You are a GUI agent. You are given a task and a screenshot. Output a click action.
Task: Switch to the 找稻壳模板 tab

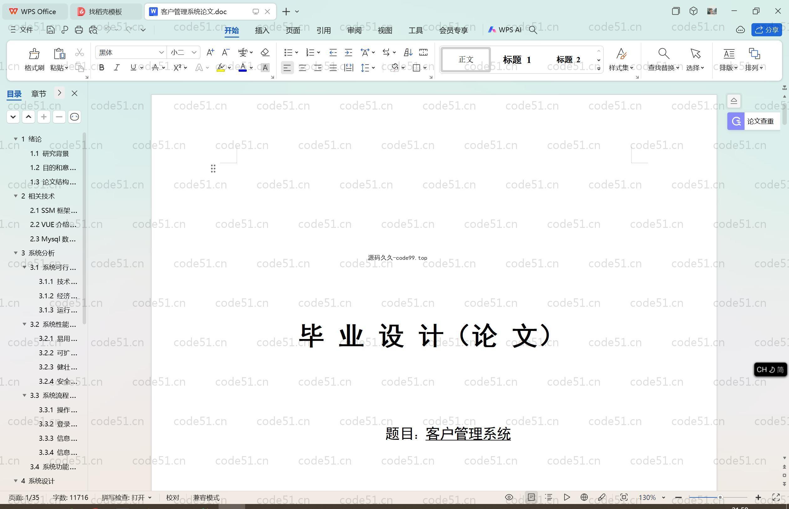pos(106,12)
